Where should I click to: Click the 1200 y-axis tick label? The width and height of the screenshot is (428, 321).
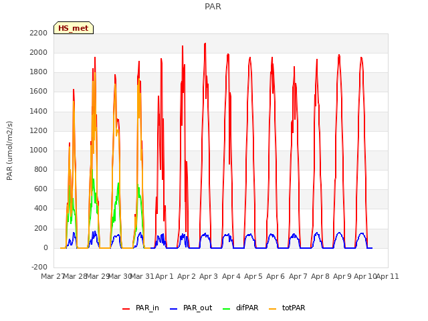[x=39, y=131]
